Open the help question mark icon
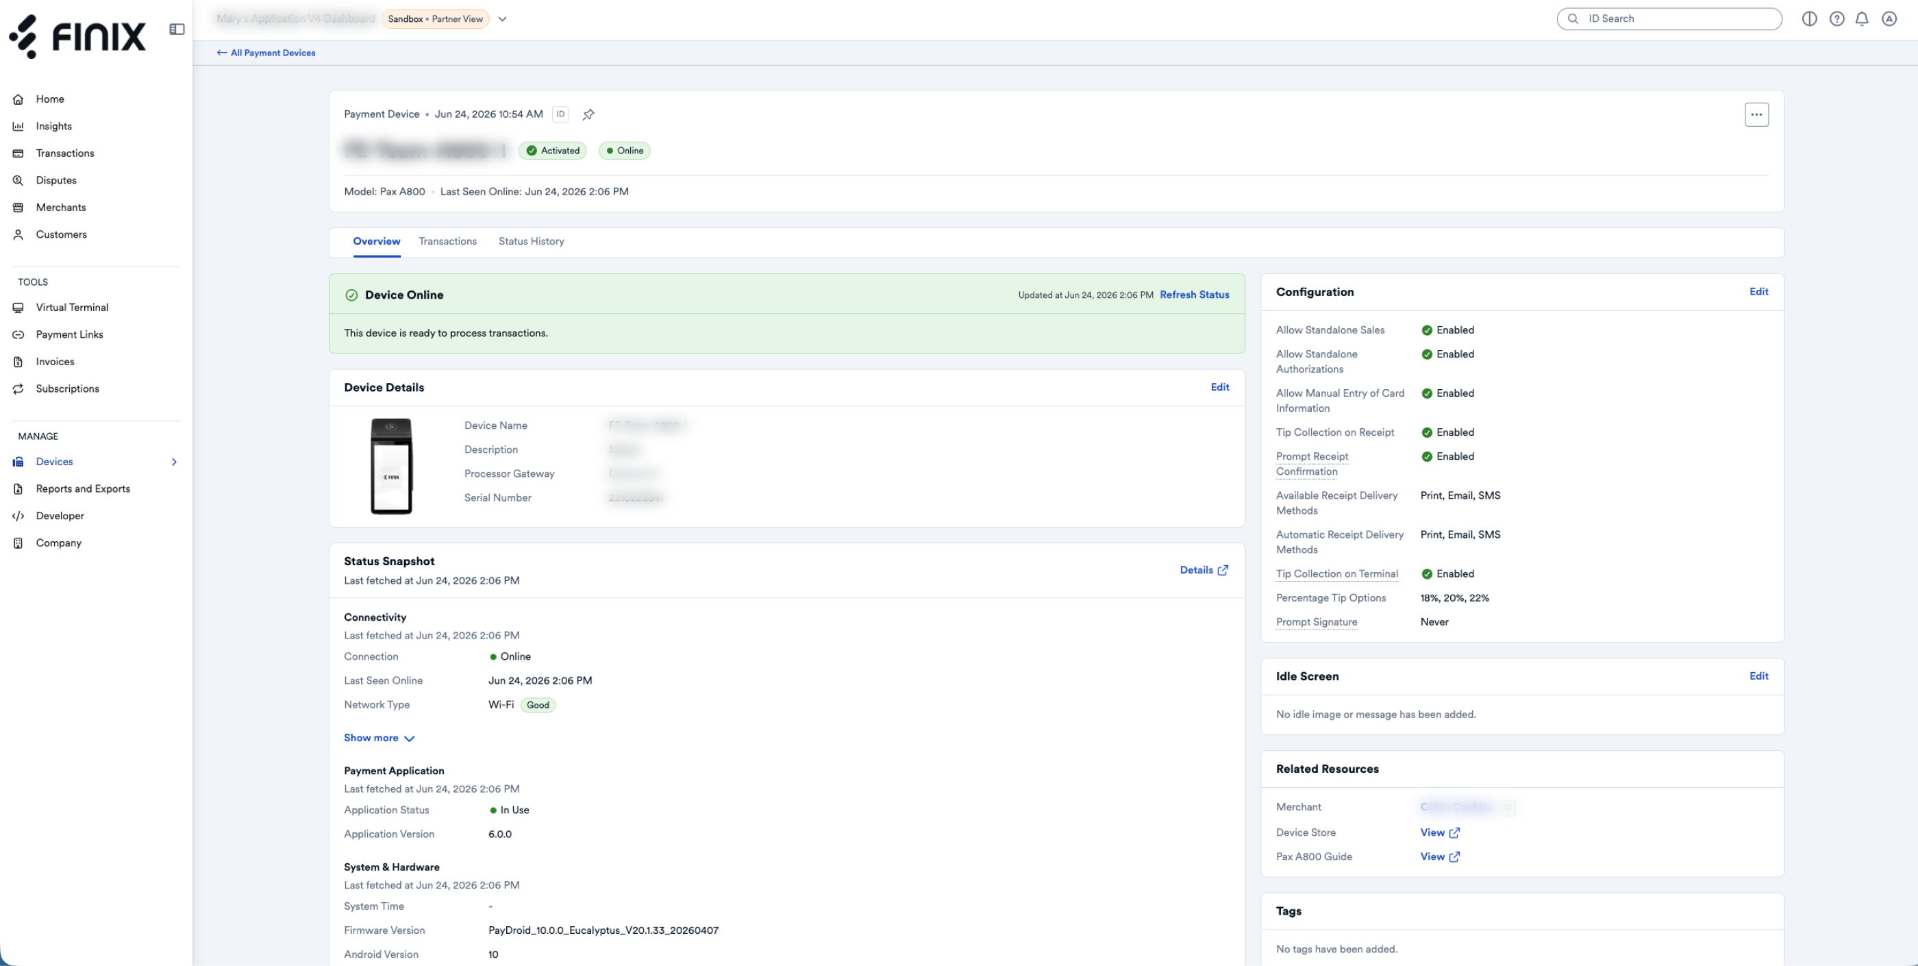Viewport: 1918px width, 966px height. pyautogui.click(x=1837, y=18)
